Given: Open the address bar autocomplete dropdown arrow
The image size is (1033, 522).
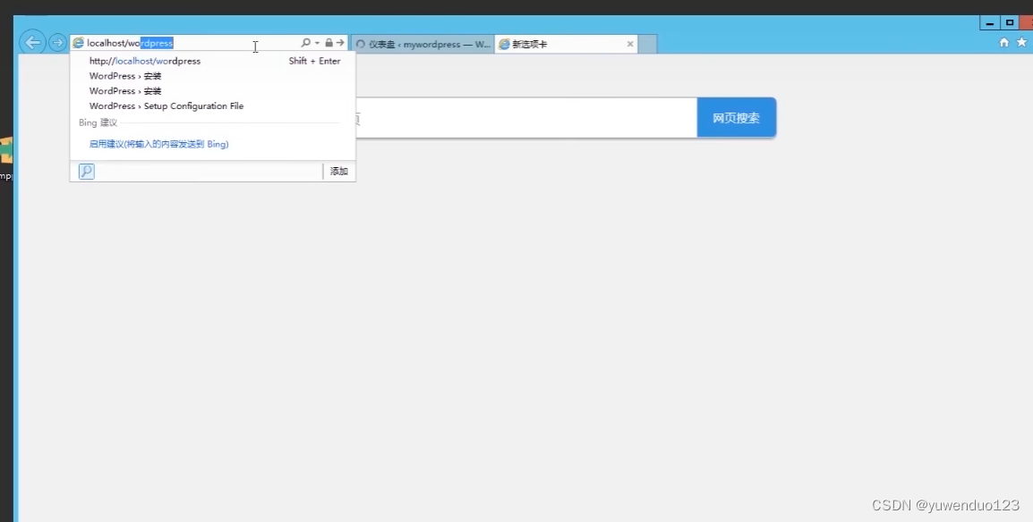Looking at the screenshot, I should 317,43.
